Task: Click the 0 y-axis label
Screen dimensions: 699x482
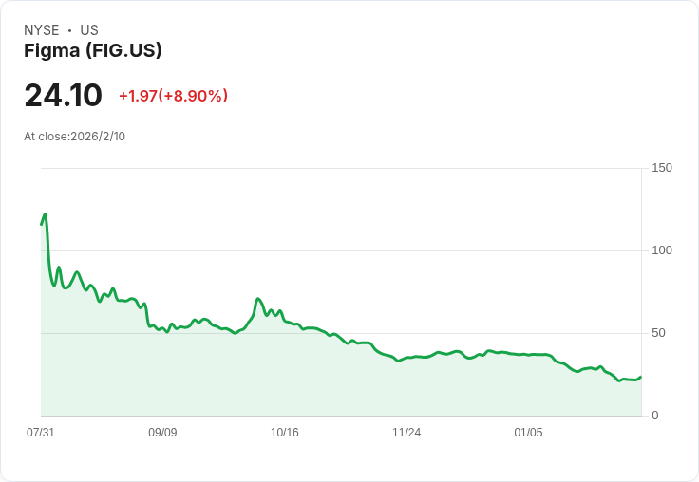Action: click(655, 416)
